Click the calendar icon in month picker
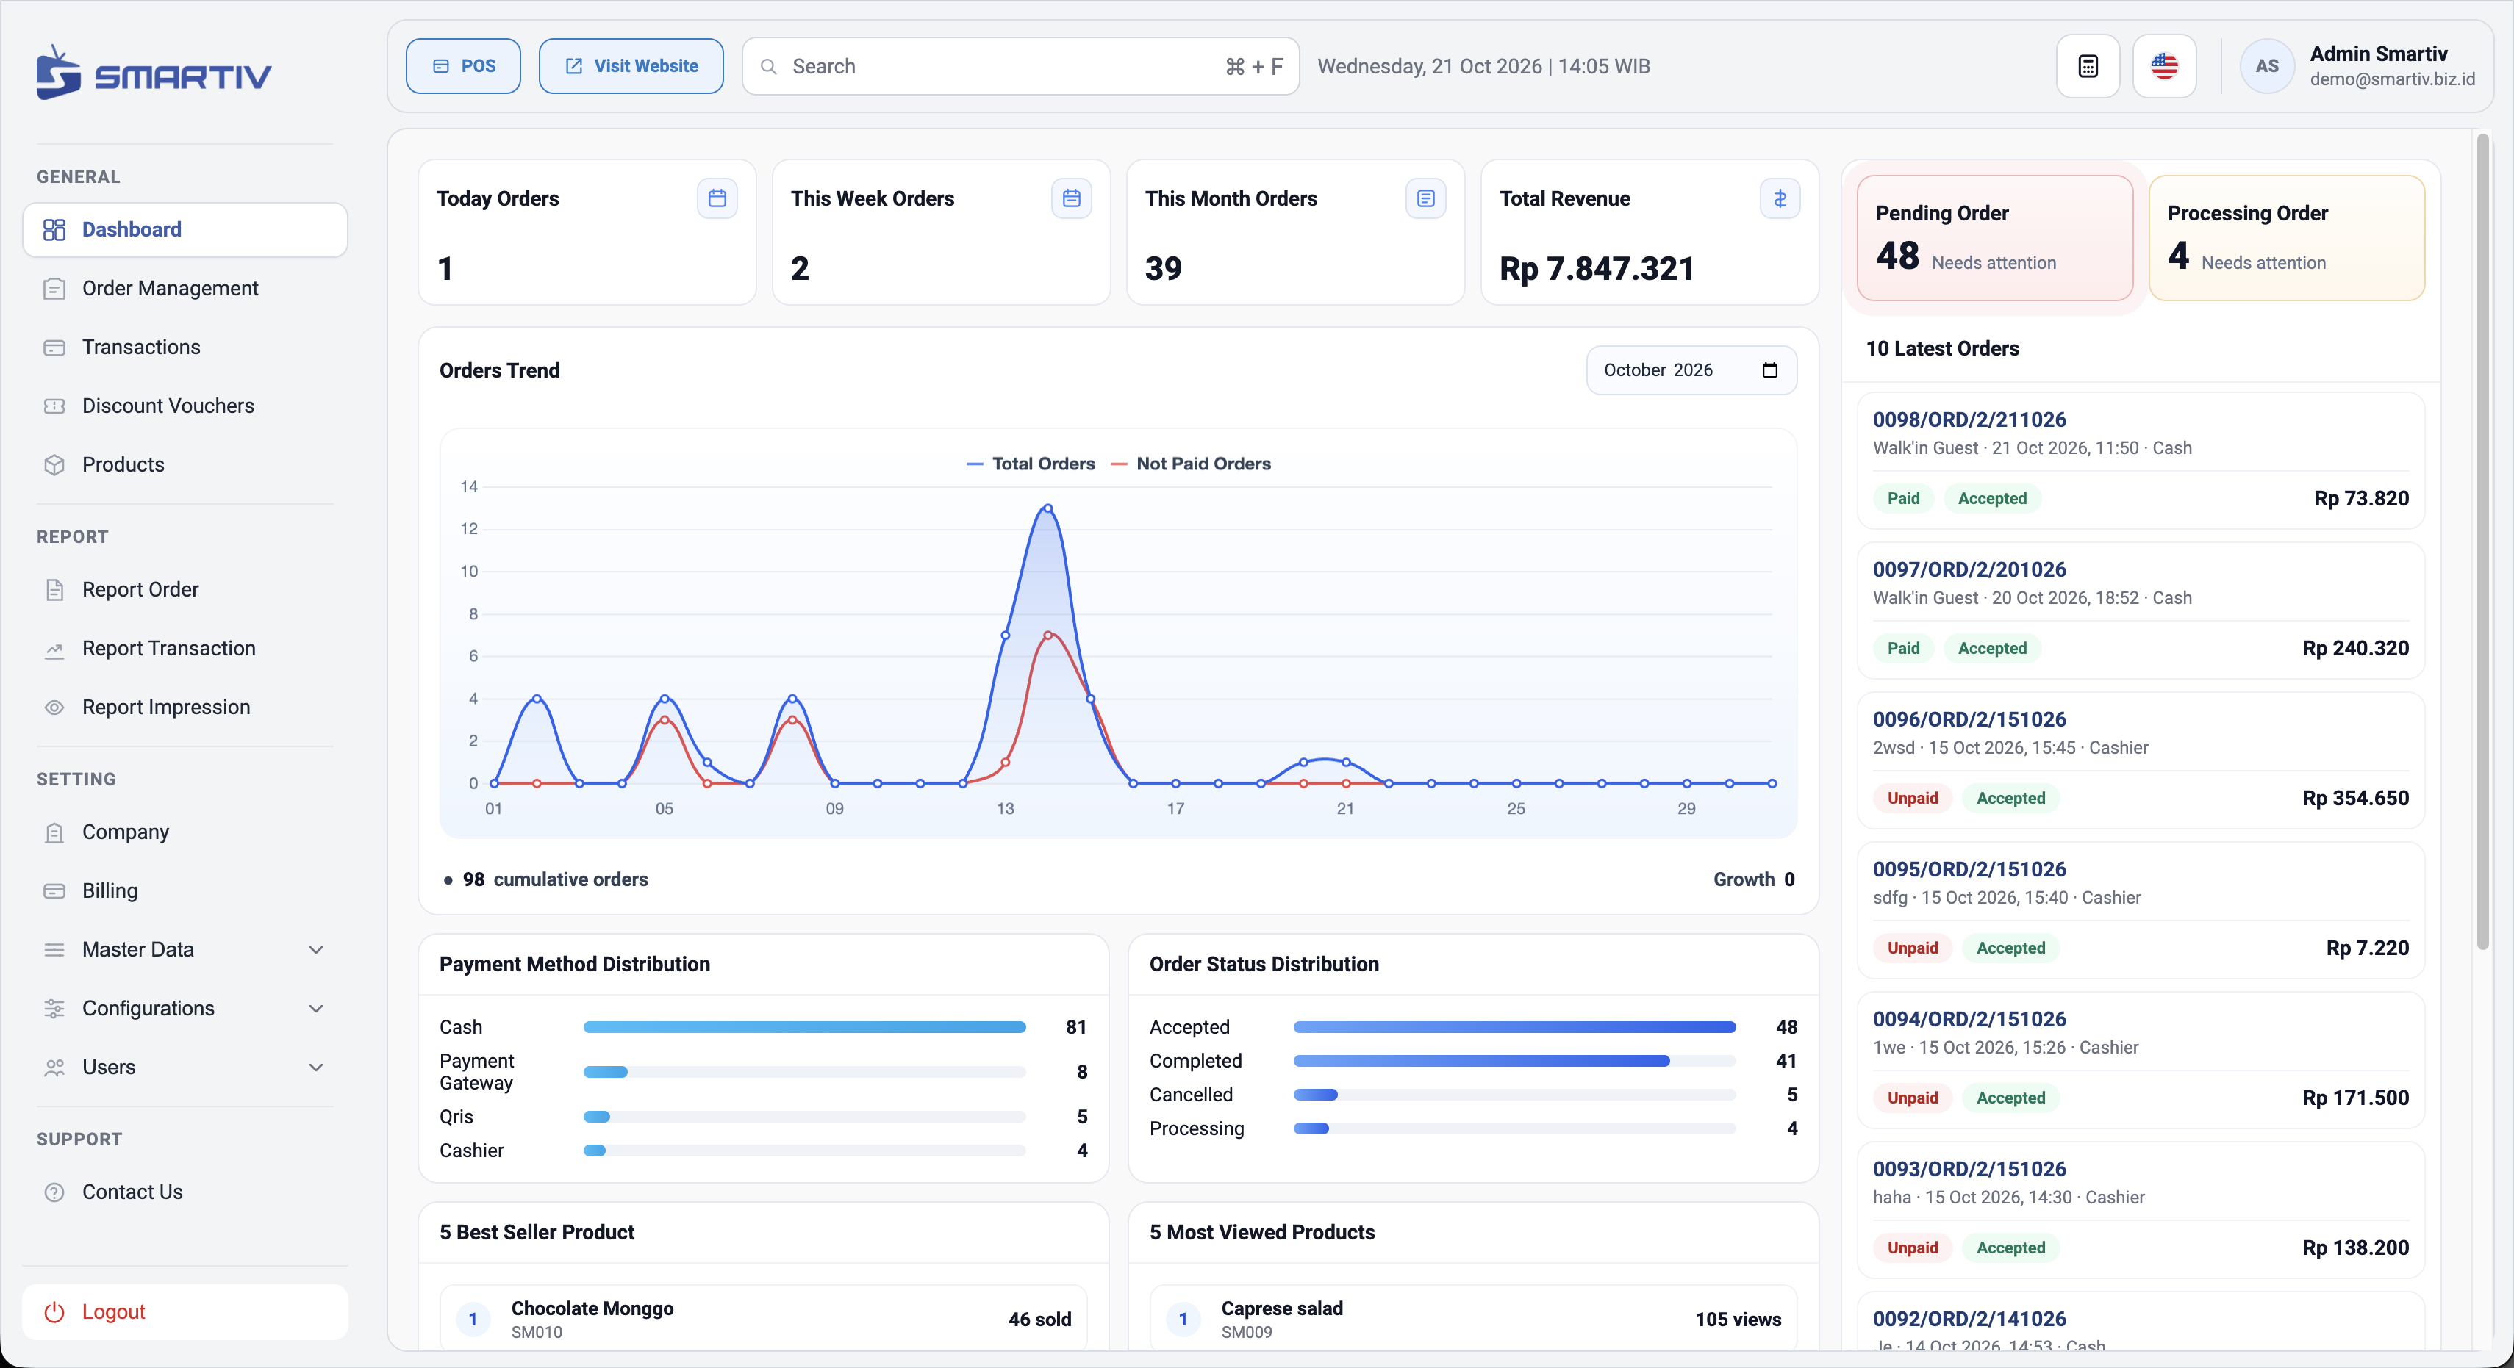The height and width of the screenshot is (1368, 2514). pyautogui.click(x=1769, y=370)
